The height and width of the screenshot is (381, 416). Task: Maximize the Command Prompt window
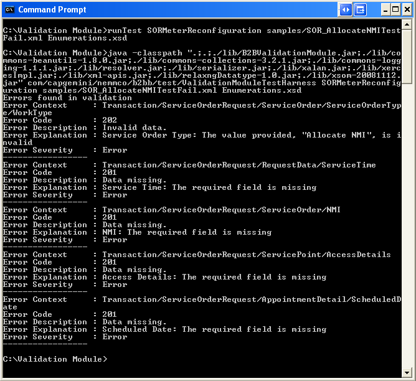tap(395, 10)
